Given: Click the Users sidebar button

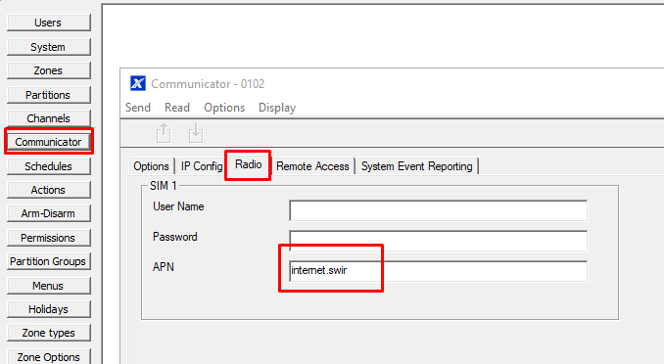Looking at the screenshot, I should 48,23.
